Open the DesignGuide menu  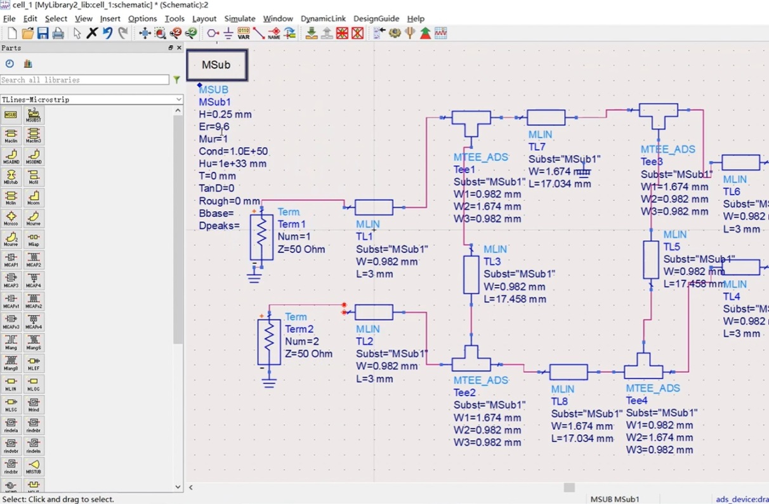pos(376,18)
